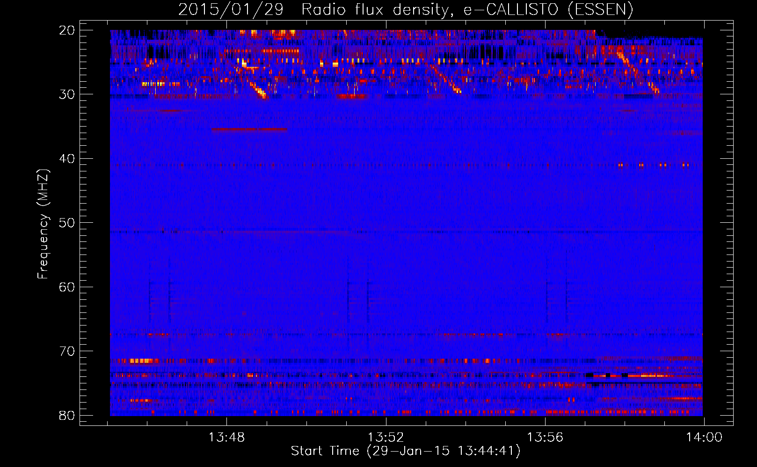The image size is (757, 467).
Task: Click the '13:56' time tick label
Action: click(545, 438)
